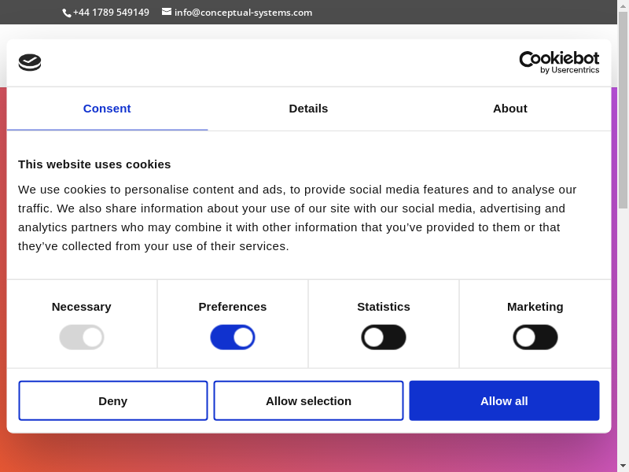Click the +44 1789 549149 phone number

111,13
